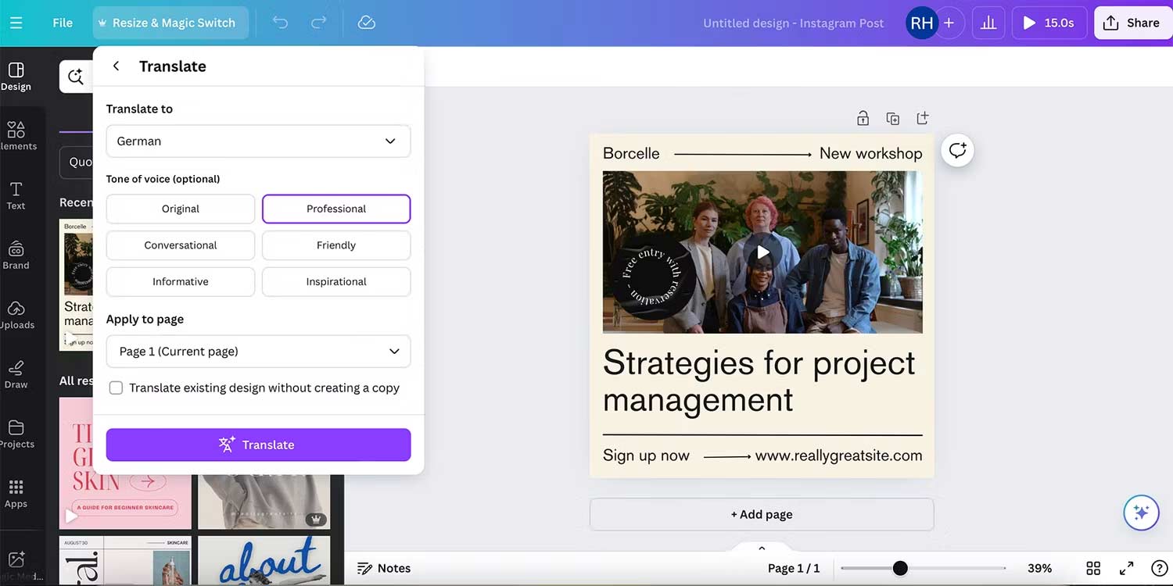Open the Translate to language dropdown
The width and height of the screenshot is (1173, 586).
pos(258,141)
